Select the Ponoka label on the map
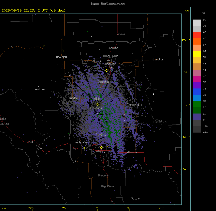216x211 pixels. pyautogui.click(x=120, y=34)
